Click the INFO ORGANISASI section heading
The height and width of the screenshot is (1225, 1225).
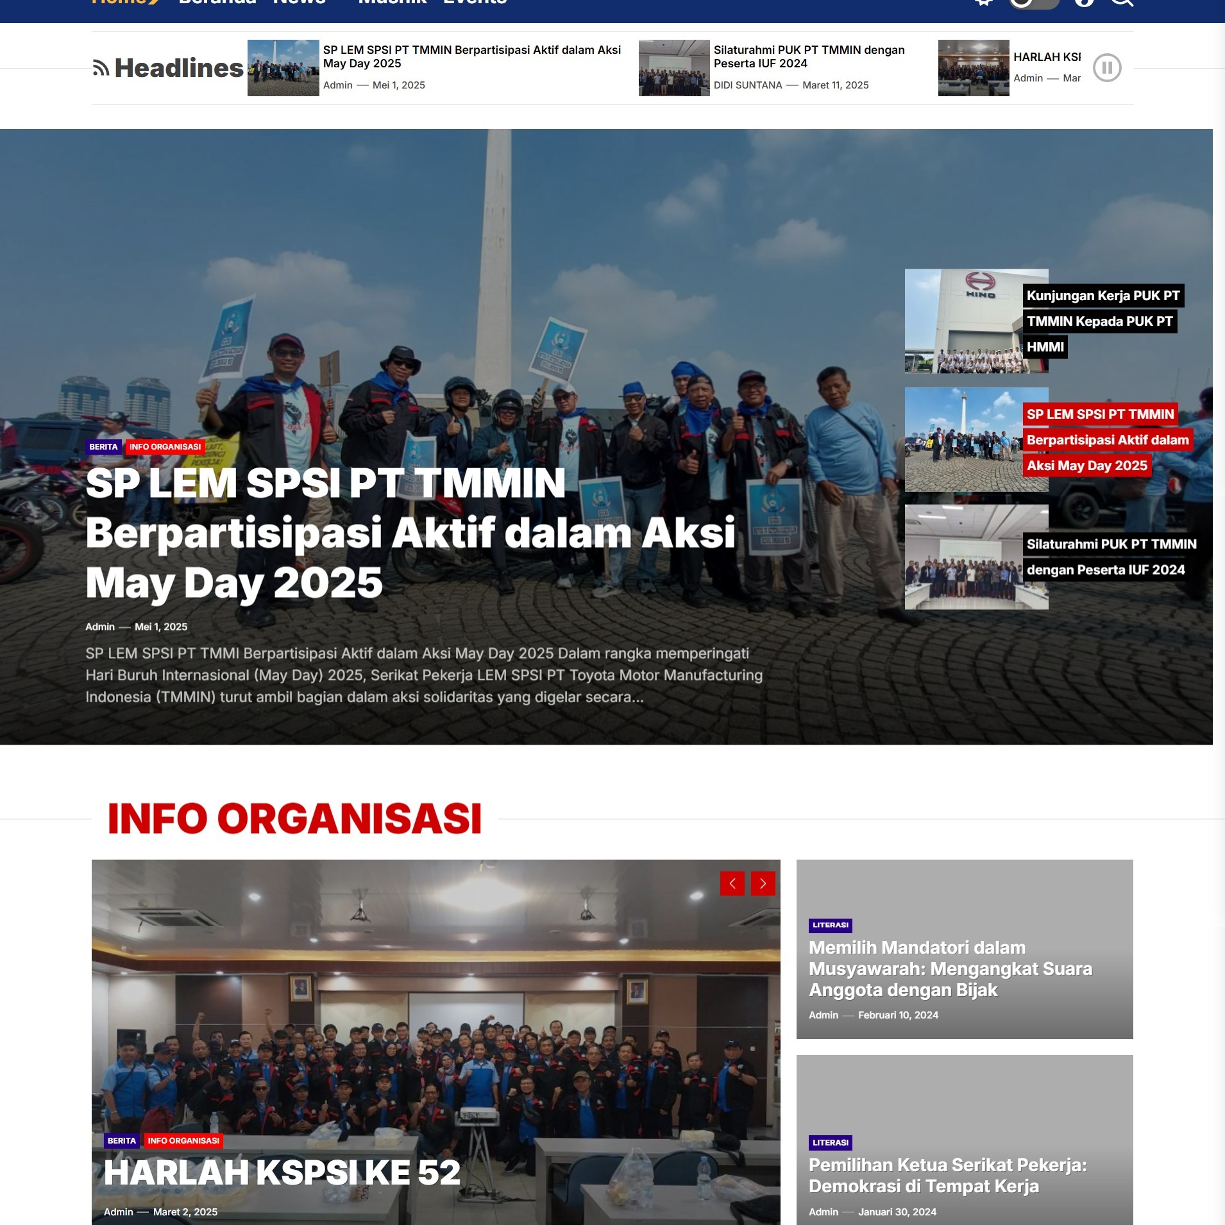(x=295, y=818)
